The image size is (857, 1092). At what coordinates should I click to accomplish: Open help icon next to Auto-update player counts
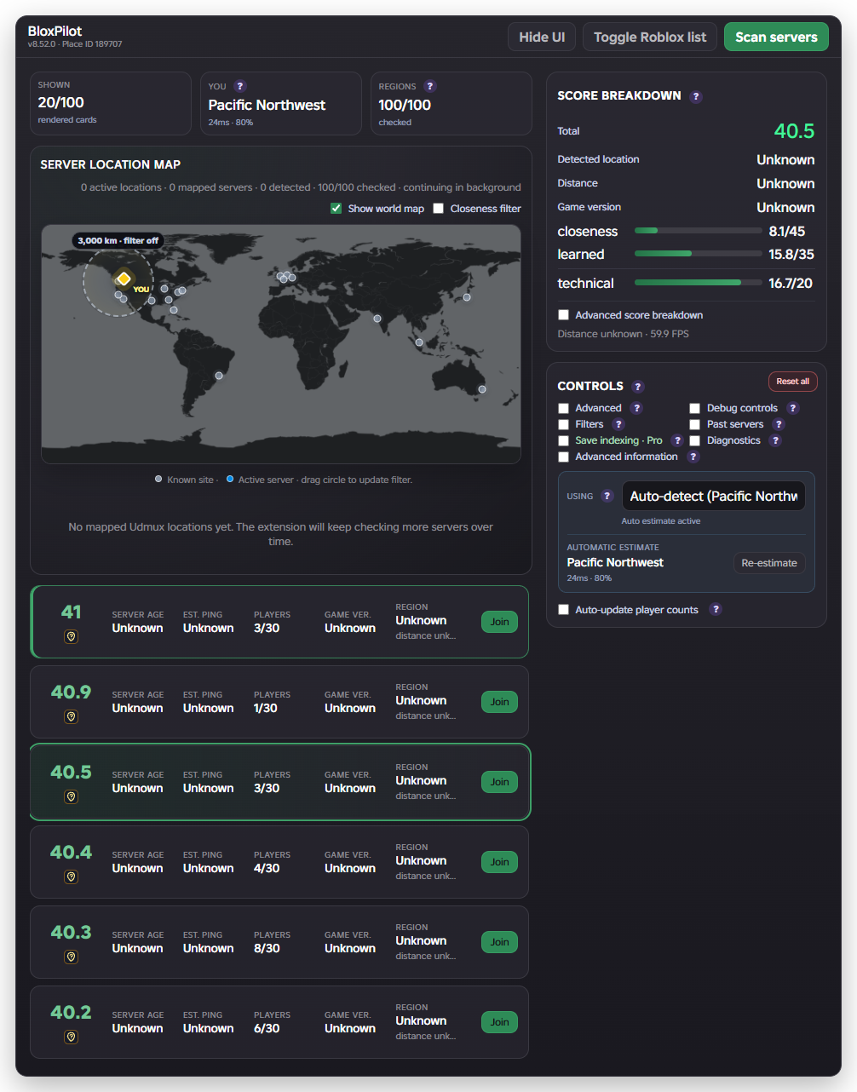click(716, 609)
